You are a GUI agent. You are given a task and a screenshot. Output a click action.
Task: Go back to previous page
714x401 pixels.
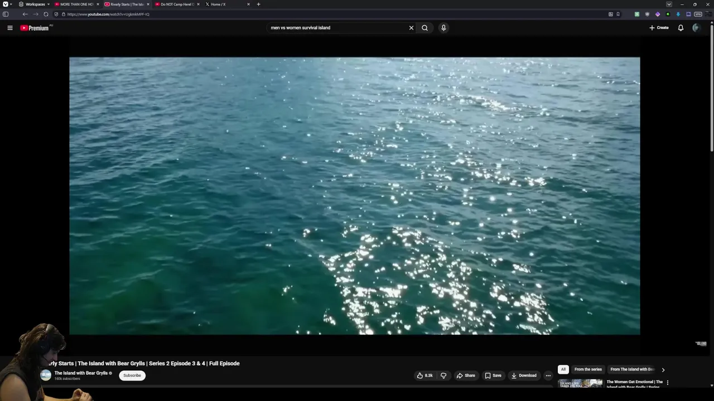pos(25,14)
